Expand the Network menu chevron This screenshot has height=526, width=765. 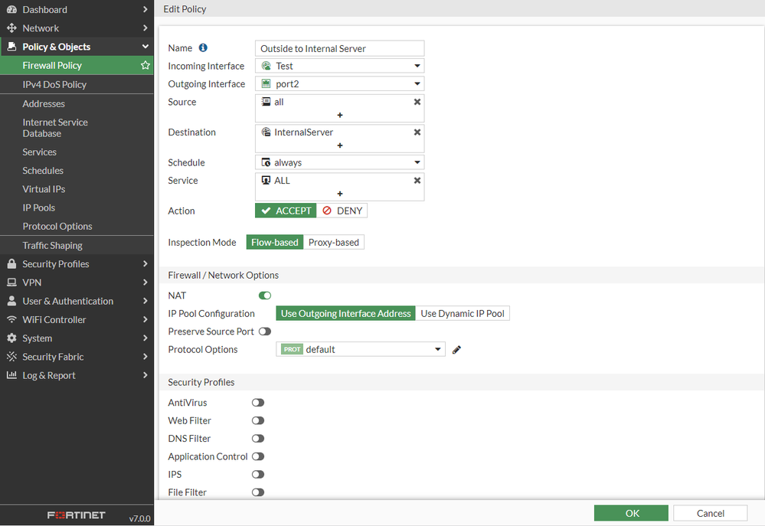coord(145,28)
